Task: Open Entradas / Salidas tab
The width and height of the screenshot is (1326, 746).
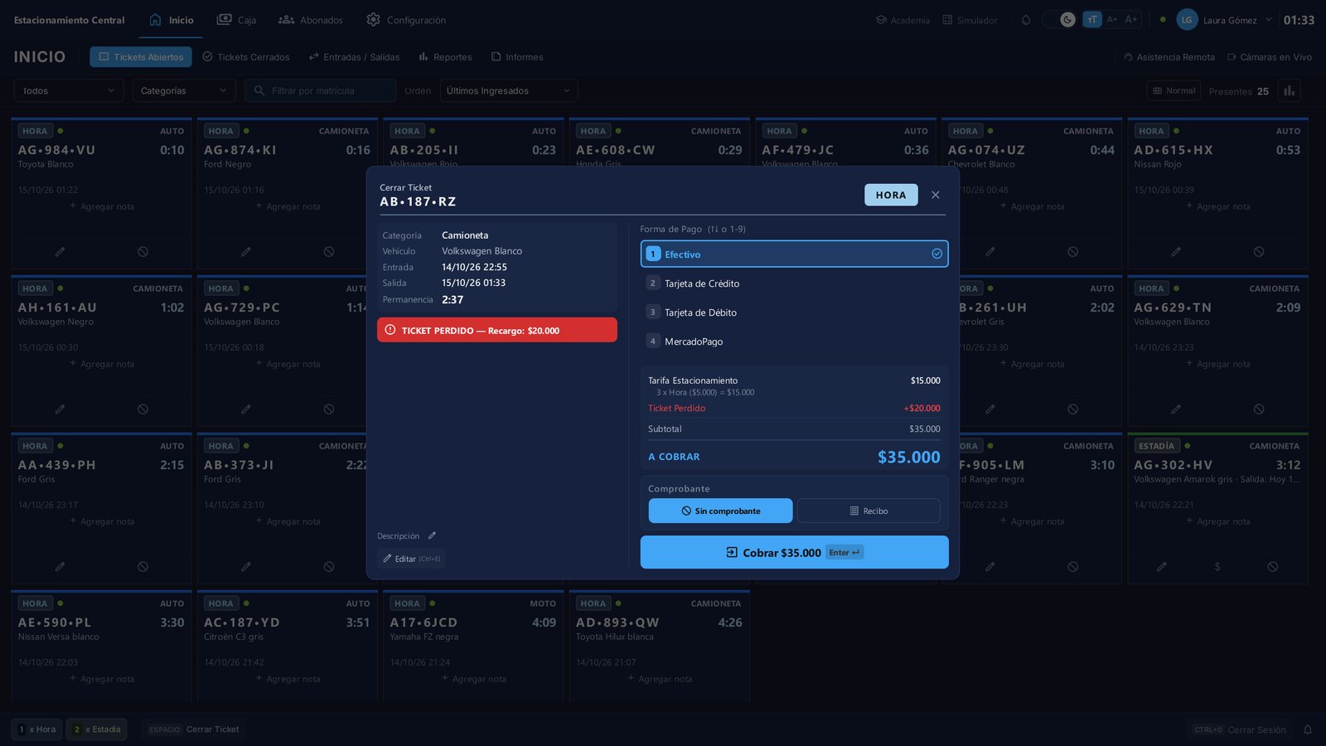Action: tap(354, 57)
